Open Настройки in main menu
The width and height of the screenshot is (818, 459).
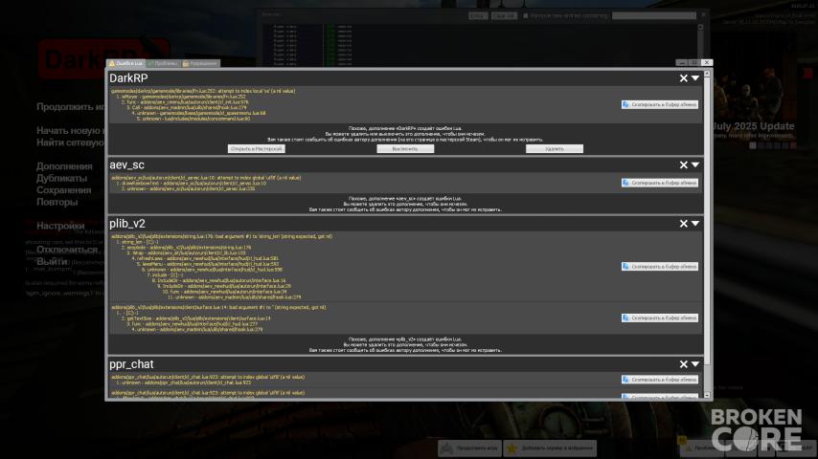[60, 226]
